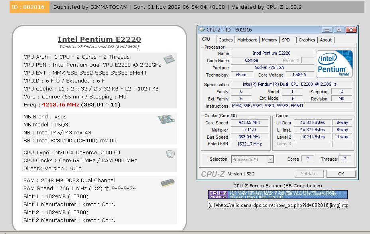370x234 pixels.
Task: Click the Package value Socket 775 LGA
Action: click(x=272, y=67)
